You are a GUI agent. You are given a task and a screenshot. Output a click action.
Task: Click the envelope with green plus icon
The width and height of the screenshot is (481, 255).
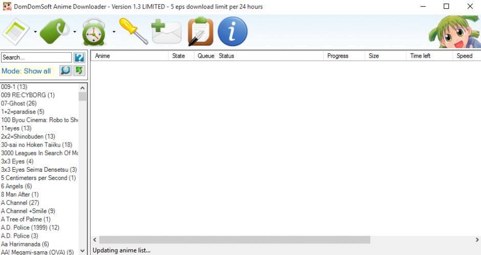coord(166,32)
